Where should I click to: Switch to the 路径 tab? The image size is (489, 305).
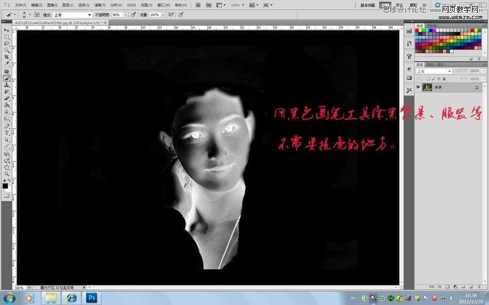coord(440,65)
